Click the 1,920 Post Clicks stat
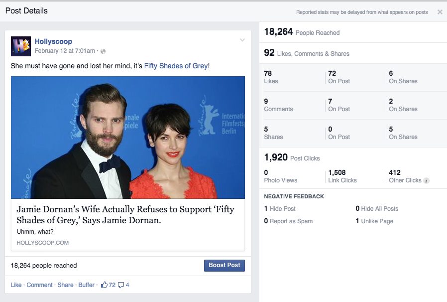447x302 pixels. [292, 157]
